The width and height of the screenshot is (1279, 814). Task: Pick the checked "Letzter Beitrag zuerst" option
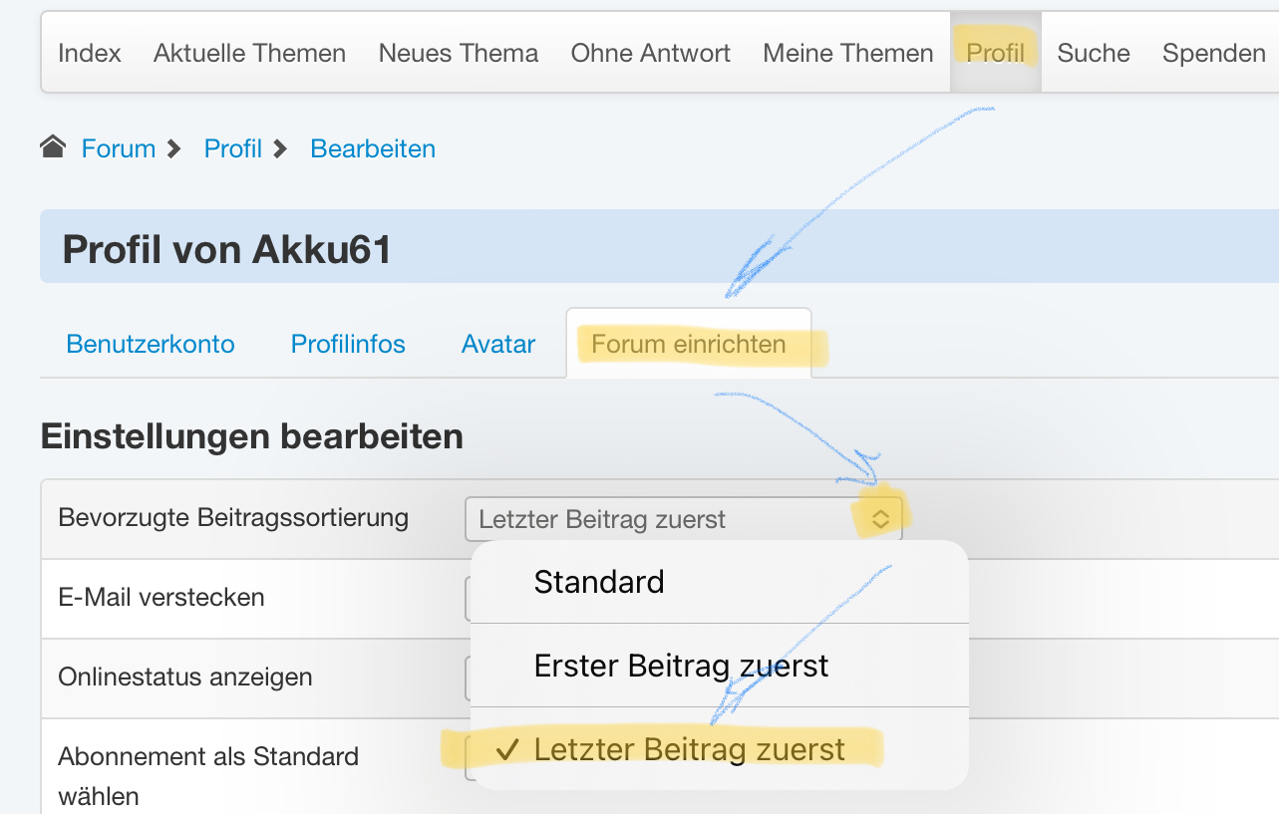pos(689,749)
